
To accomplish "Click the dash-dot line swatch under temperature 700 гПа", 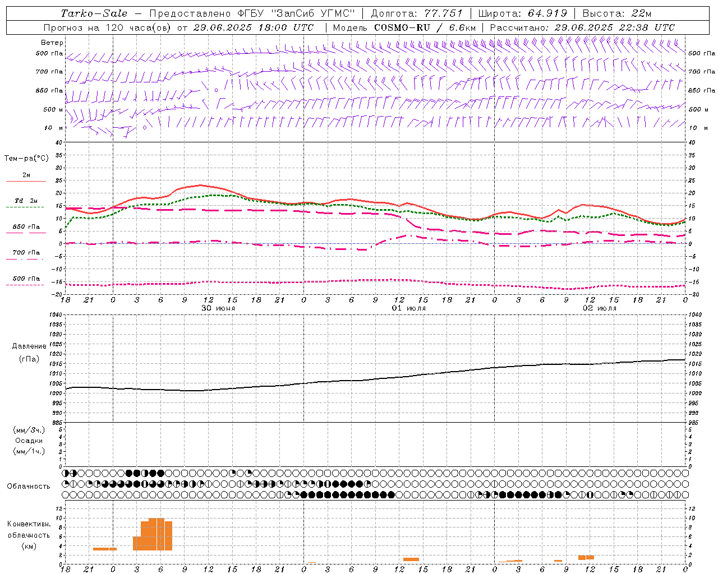I will [x=26, y=259].
